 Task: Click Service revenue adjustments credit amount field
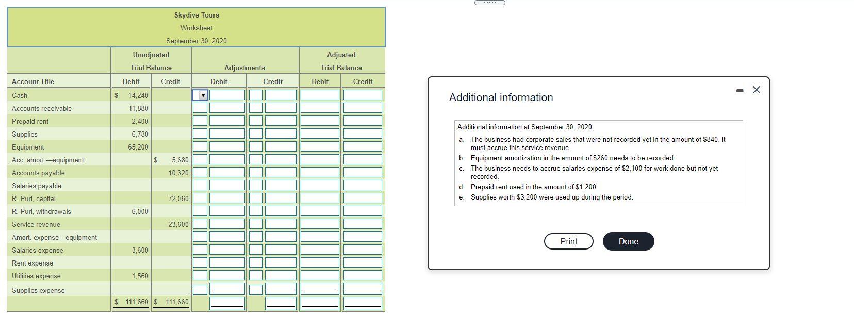click(281, 224)
